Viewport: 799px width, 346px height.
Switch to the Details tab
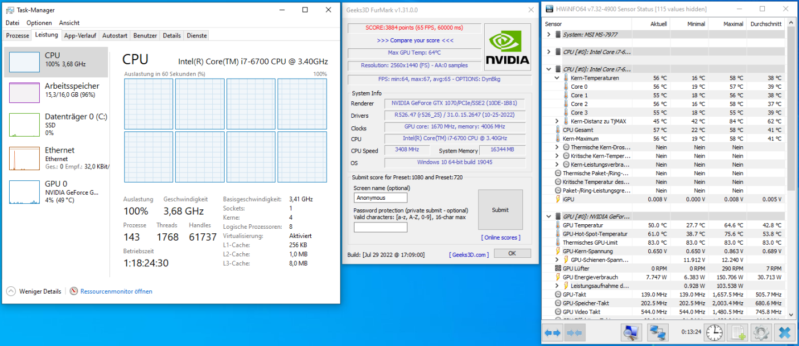[x=172, y=35]
